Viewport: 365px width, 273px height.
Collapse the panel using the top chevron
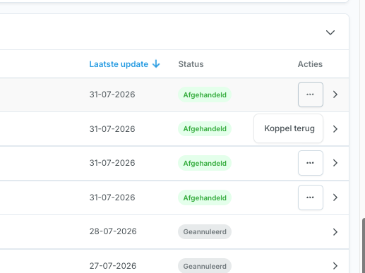(330, 32)
